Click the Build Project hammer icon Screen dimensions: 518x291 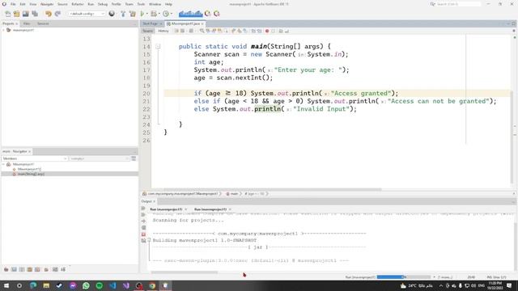click(x=123, y=14)
